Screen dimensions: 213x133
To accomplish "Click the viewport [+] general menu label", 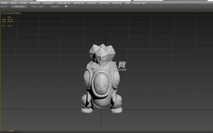I will pyautogui.click(x=2, y=13).
